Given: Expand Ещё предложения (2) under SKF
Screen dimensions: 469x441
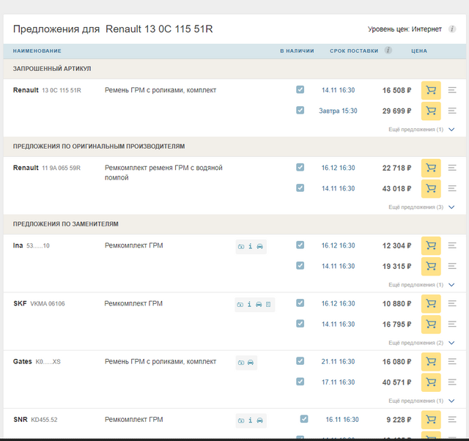Looking at the screenshot, I should tap(421, 343).
